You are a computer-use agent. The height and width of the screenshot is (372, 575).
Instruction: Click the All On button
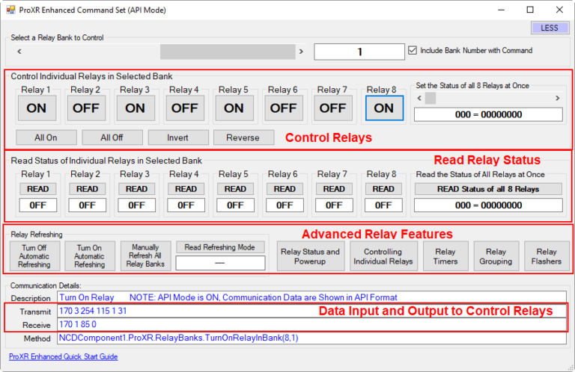[46, 137]
